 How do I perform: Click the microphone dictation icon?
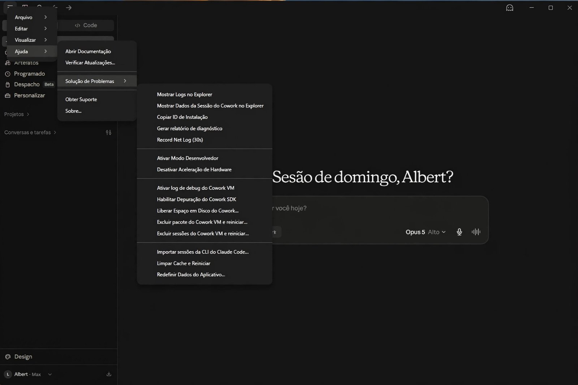click(459, 232)
